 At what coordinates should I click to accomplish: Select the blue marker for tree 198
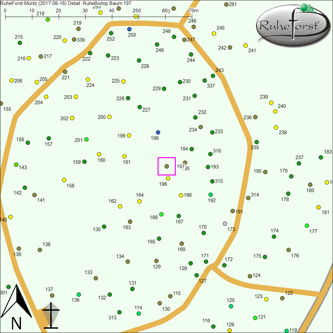[158, 132]
